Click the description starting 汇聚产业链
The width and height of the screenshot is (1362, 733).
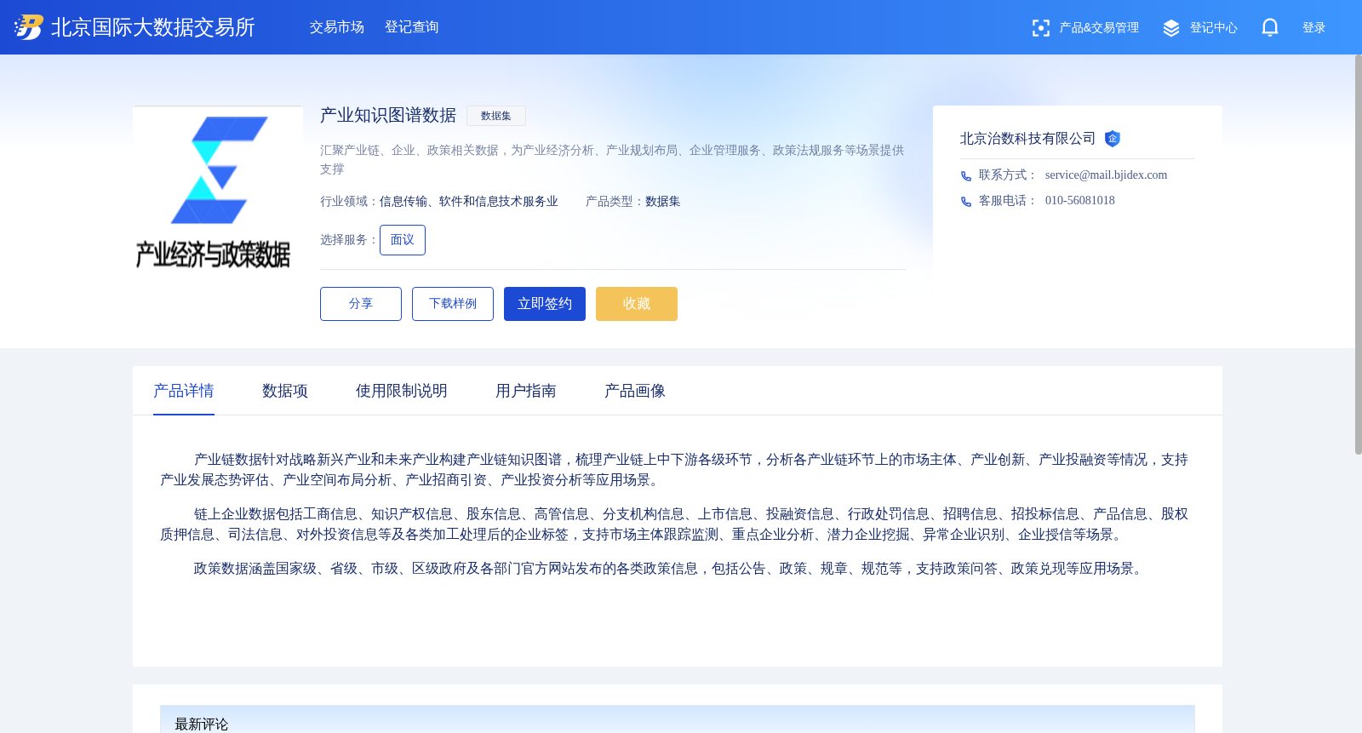pyautogui.click(x=612, y=159)
